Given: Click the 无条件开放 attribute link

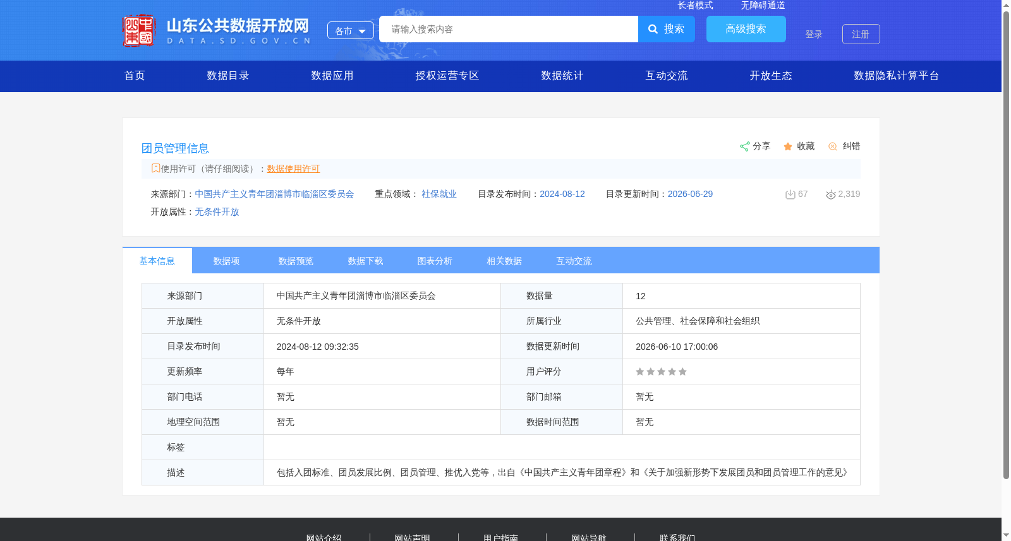Looking at the screenshot, I should click(217, 211).
